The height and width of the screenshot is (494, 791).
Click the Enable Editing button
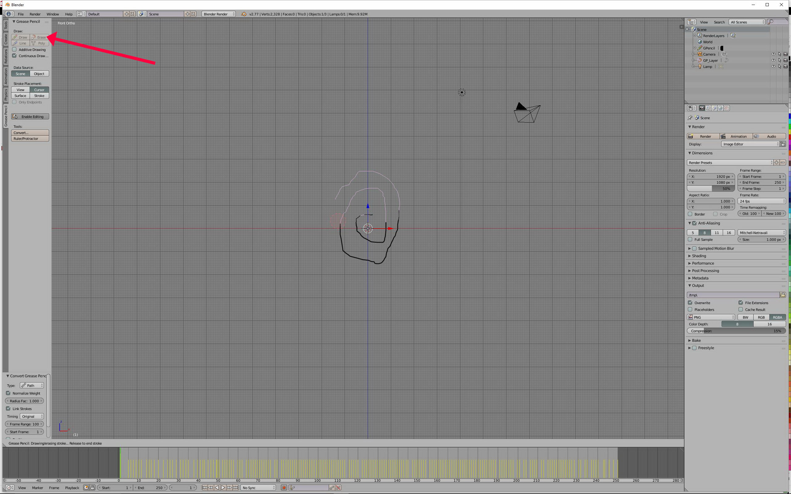point(30,117)
